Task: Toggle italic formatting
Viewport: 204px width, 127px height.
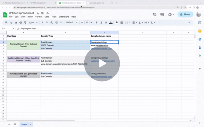Action: pyautogui.click(x=101, y=23)
